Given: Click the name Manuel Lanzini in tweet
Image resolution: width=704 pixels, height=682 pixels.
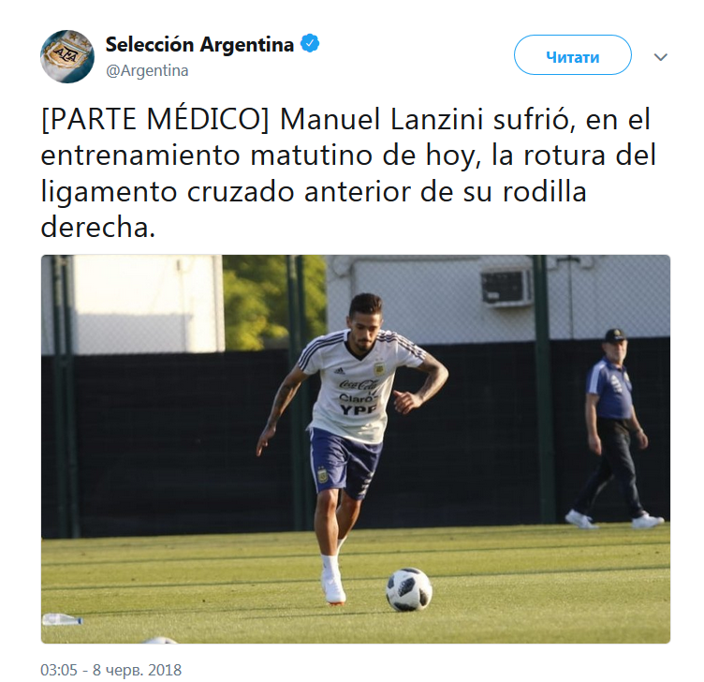Looking at the screenshot, I should 382,120.
